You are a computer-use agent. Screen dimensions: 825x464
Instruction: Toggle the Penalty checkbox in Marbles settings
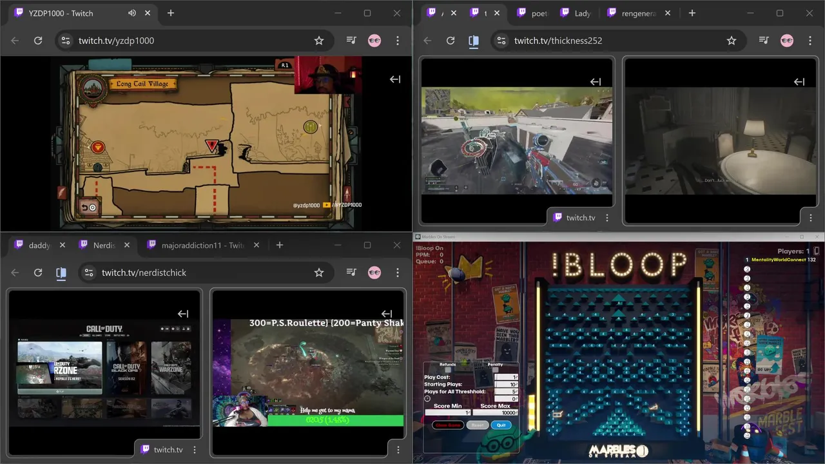coord(495,370)
